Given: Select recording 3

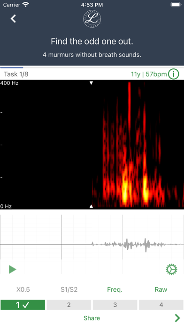Looking at the screenshot, I should pos(115,305).
